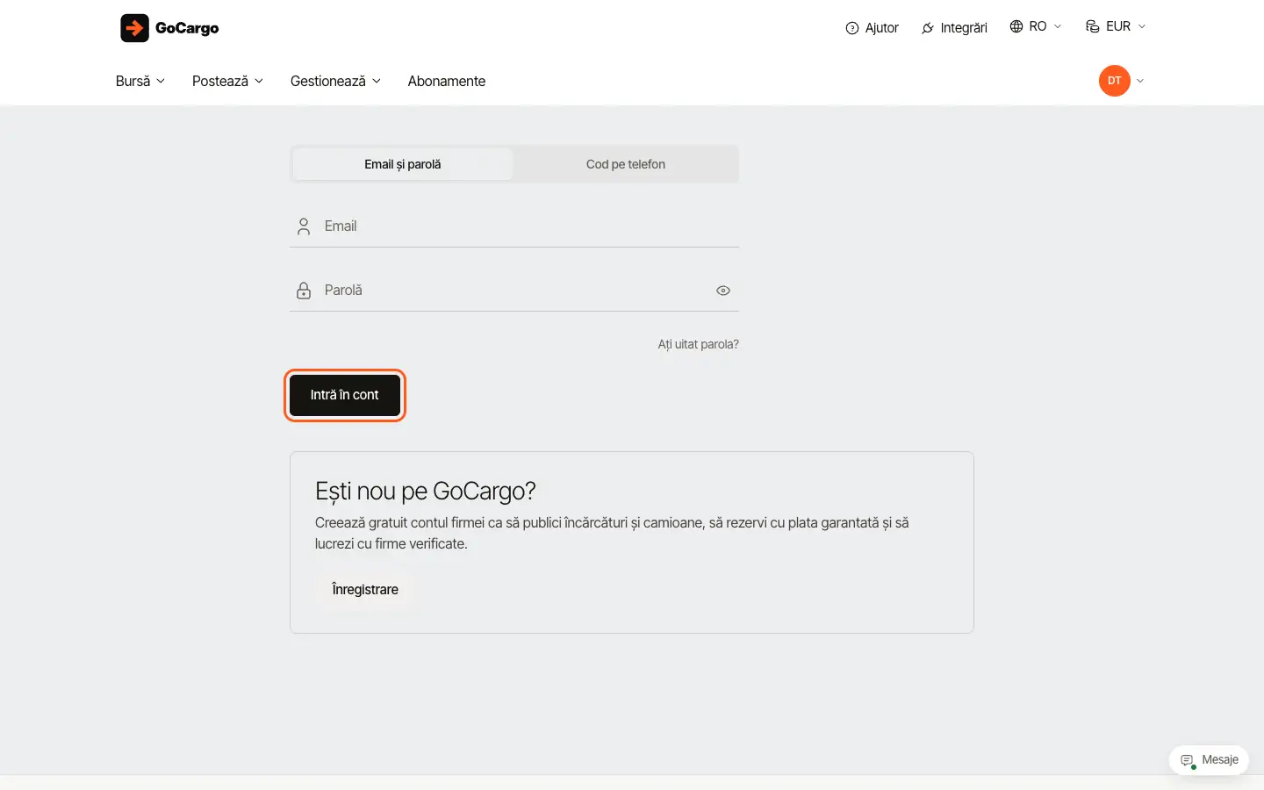The width and height of the screenshot is (1264, 790).
Task: Click the GoCargo brand name text
Action: 187,28
